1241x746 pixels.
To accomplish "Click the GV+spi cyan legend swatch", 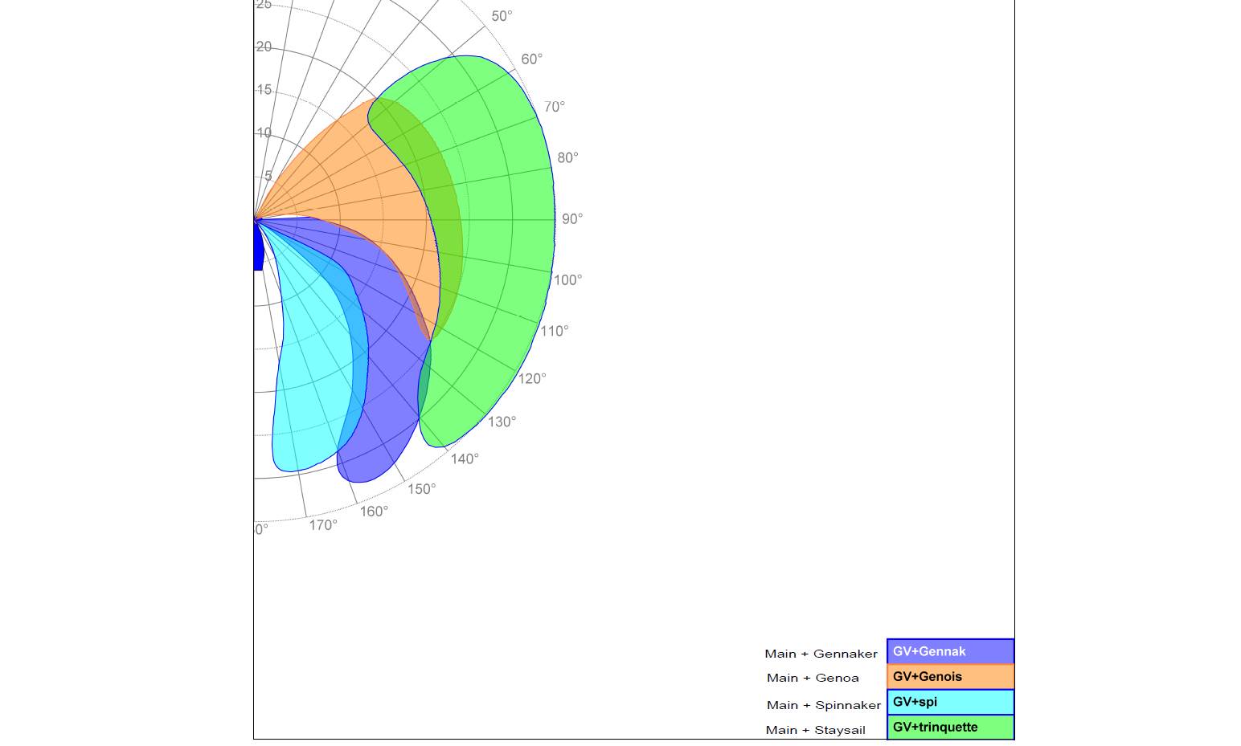I will pyautogui.click(x=949, y=702).
